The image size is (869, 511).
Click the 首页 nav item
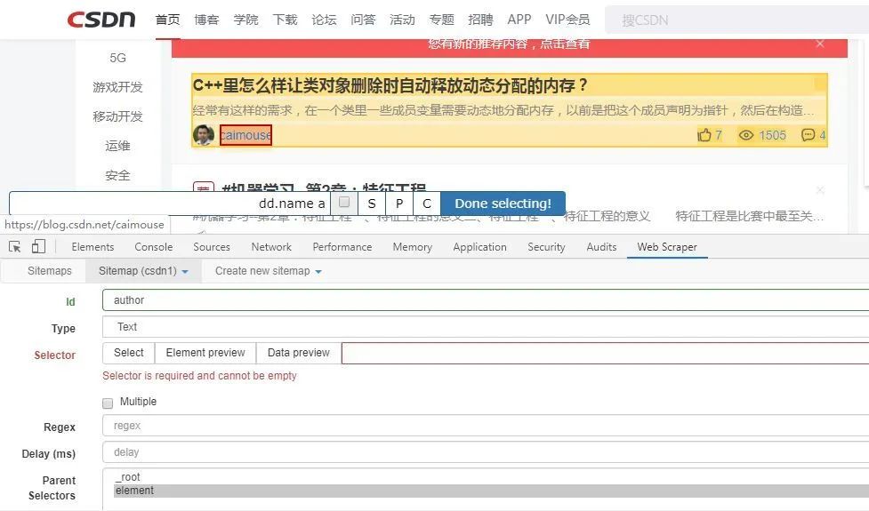tap(167, 20)
